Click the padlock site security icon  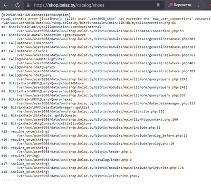point(28,5)
